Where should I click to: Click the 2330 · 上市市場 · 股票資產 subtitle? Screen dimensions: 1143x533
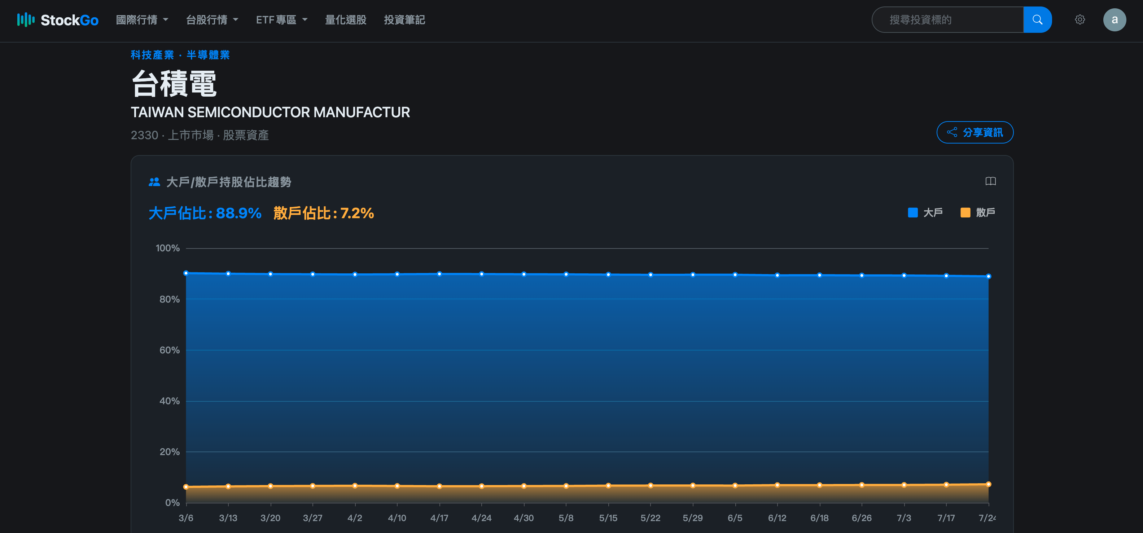coord(200,135)
